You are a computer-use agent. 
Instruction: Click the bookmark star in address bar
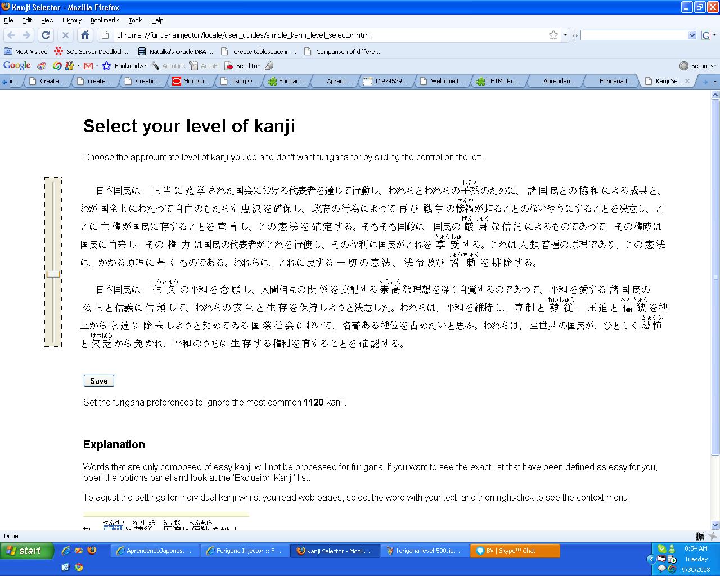coord(553,35)
